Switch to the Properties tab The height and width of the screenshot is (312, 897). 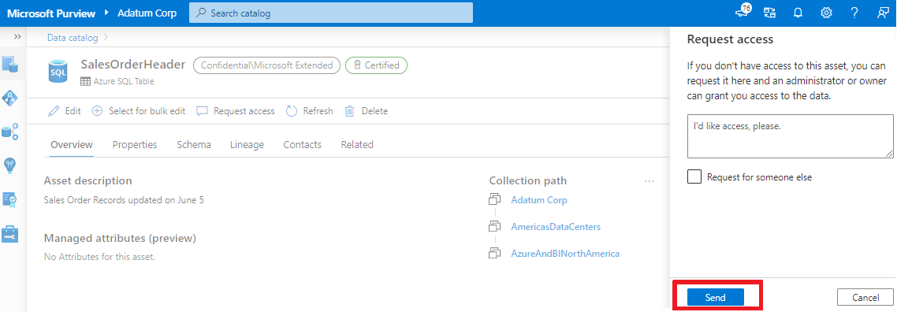[x=135, y=144]
